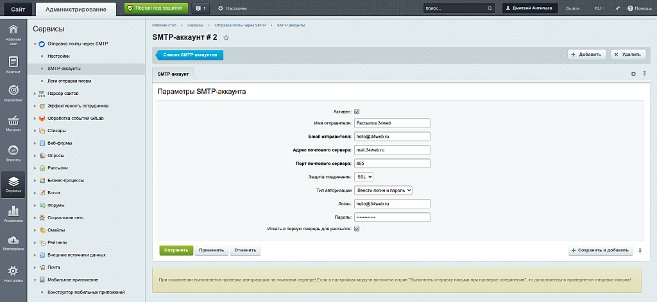This screenshot has width=657, height=302.
Task: Switch to the Сайт top tab
Action: point(17,8)
